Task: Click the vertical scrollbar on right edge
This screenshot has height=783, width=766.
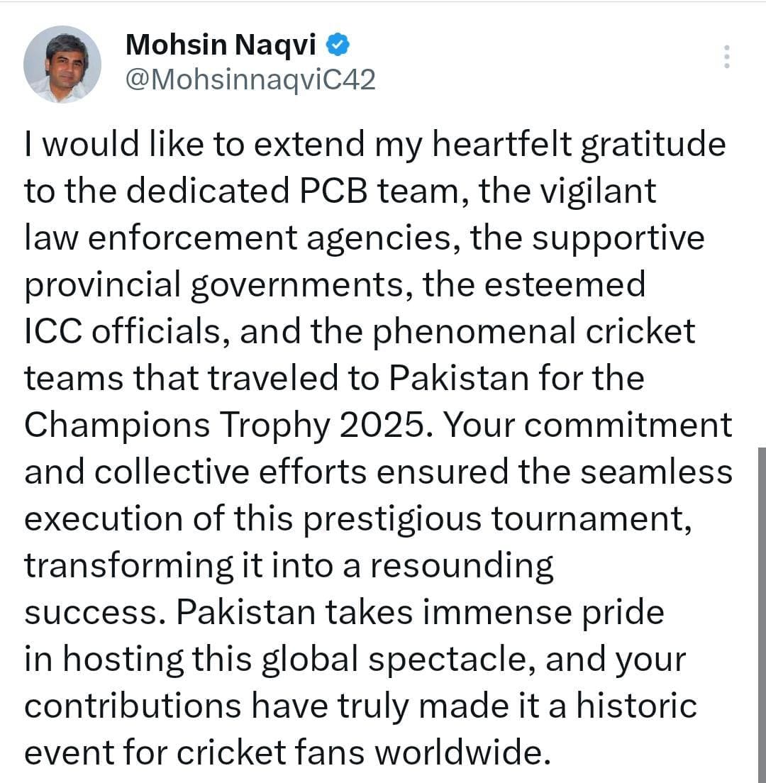Action: (761, 610)
